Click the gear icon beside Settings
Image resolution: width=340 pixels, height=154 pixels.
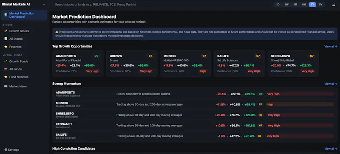coord(6,150)
